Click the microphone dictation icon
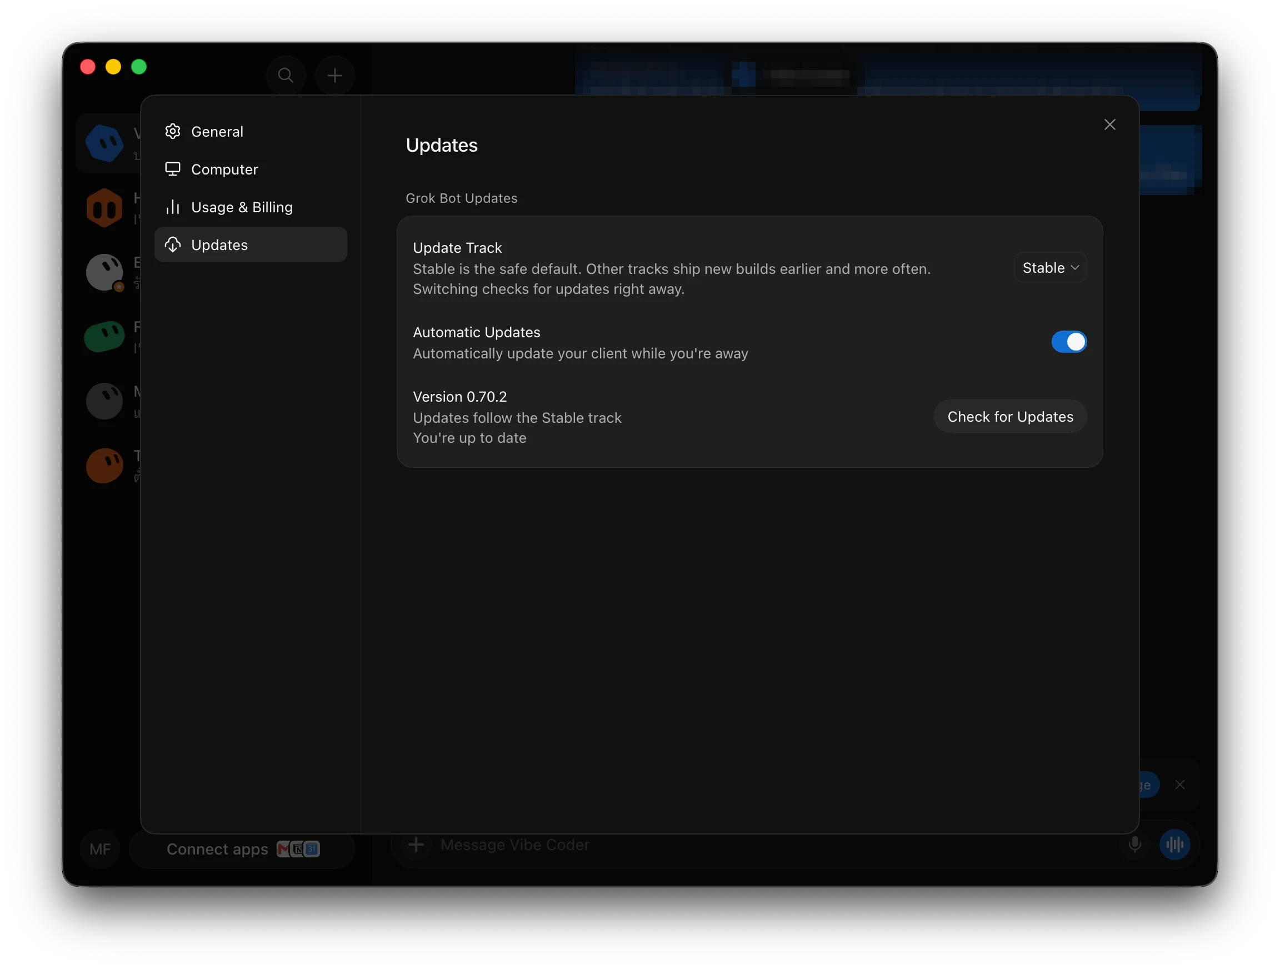The width and height of the screenshot is (1280, 969). click(x=1135, y=845)
